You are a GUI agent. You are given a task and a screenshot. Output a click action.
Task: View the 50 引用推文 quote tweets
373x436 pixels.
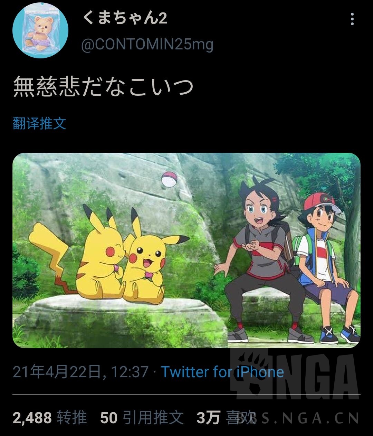point(142,417)
